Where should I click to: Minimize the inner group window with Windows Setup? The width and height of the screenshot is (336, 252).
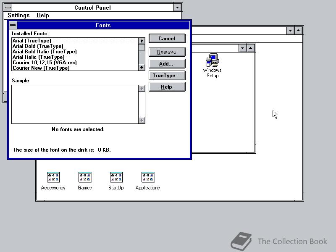(243, 48)
